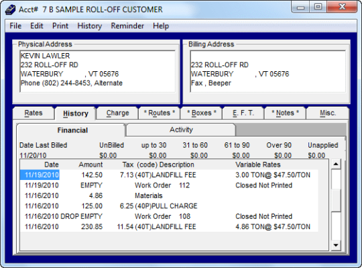The image size is (362, 268).
Task: Open the * Routes * tab
Action: tap(160, 113)
